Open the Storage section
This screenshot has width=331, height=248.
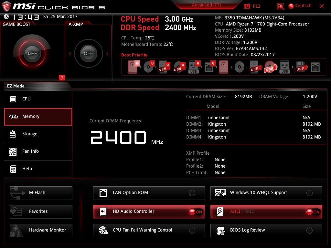click(38, 134)
